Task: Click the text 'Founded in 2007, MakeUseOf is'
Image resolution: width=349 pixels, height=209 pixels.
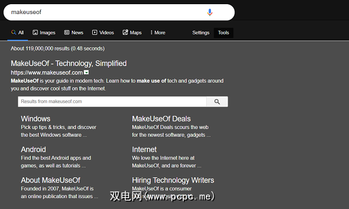Action: coord(57,189)
